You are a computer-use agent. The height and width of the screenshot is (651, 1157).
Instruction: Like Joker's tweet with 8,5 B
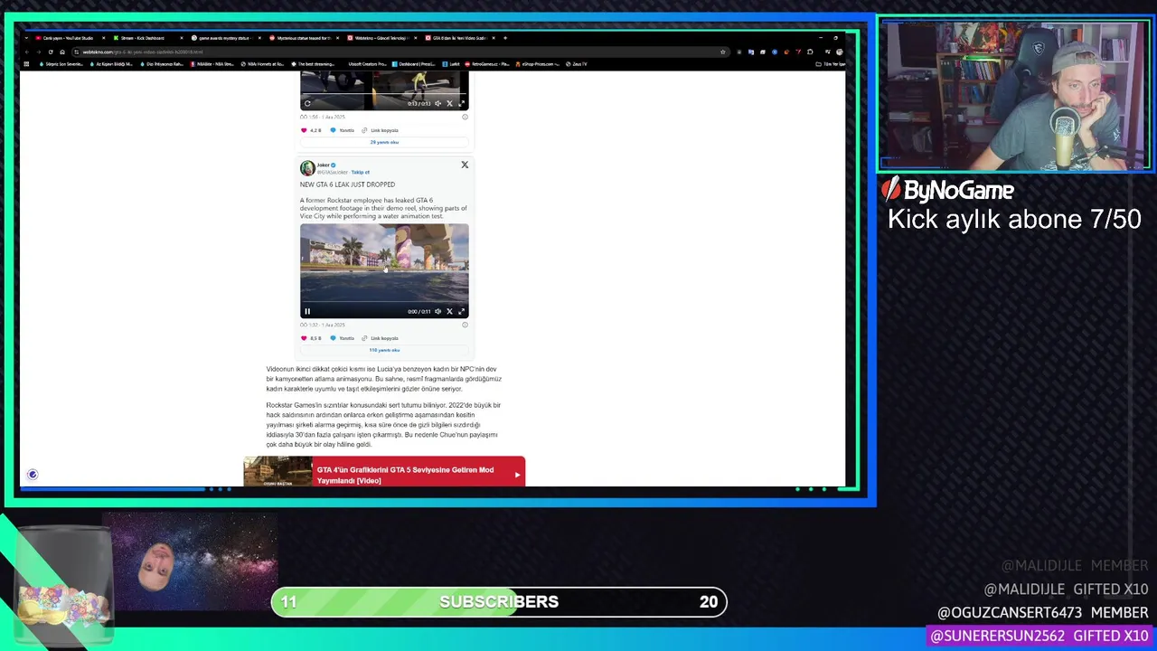[311, 338]
